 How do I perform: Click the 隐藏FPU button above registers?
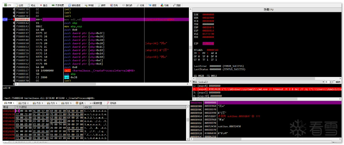tap(267, 9)
